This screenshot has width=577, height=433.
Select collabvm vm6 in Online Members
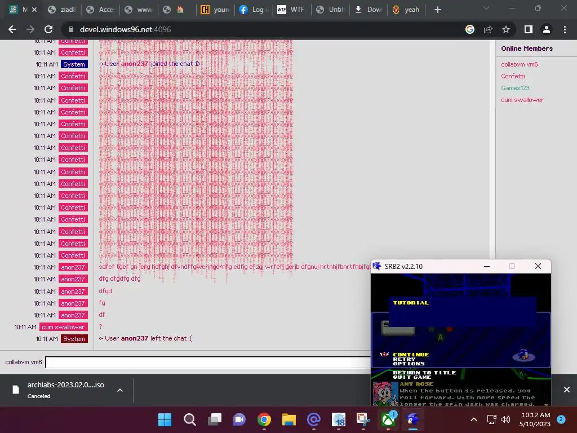pos(519,64)
